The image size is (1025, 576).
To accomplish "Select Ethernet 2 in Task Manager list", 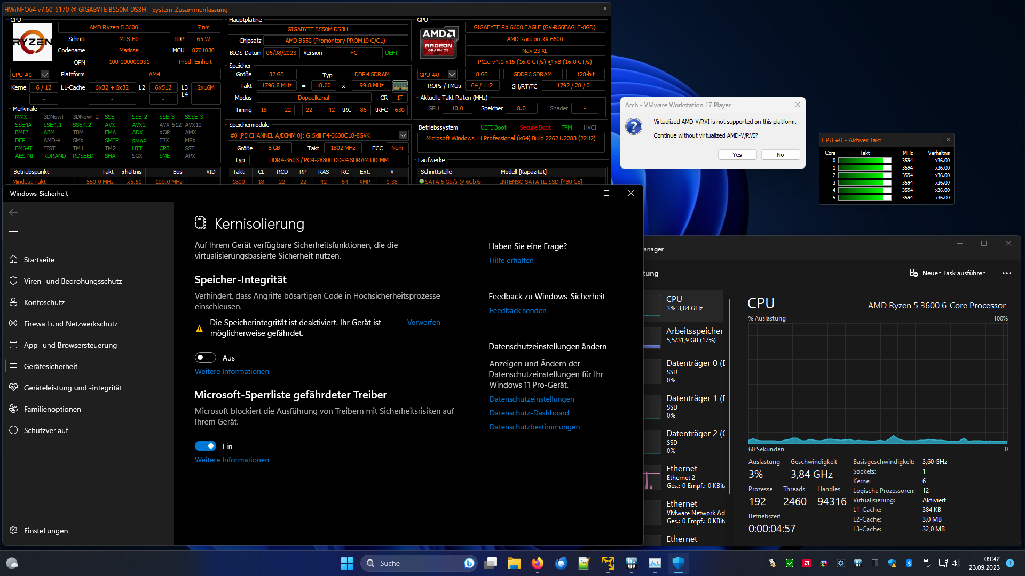I will point(683,477).
